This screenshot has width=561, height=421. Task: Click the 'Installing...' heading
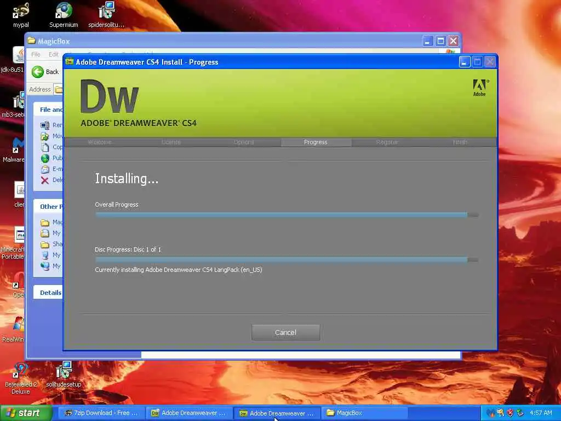(127, 178)
